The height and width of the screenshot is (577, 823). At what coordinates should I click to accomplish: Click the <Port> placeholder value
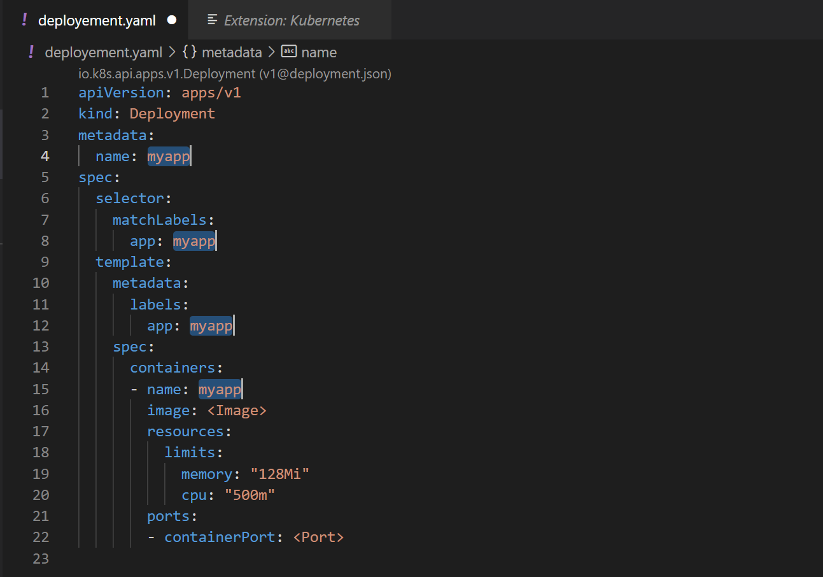[318, 537]
